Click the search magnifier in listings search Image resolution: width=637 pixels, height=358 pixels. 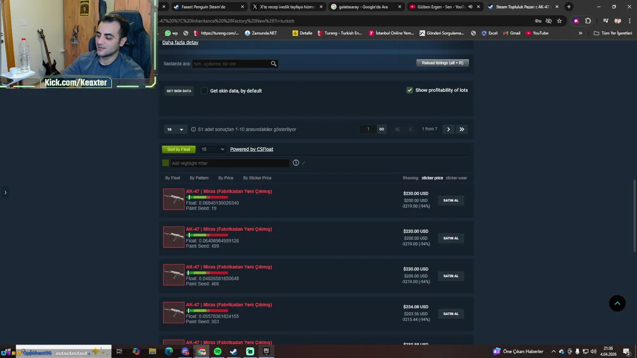coord(273,64)
